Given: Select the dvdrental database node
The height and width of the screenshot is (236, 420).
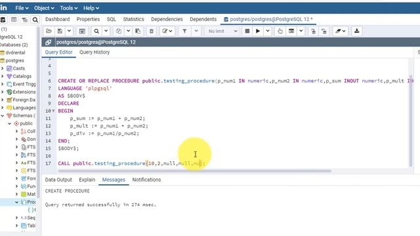Looking at the screenshot, I should pyautogui.click(x=15, y=52).
